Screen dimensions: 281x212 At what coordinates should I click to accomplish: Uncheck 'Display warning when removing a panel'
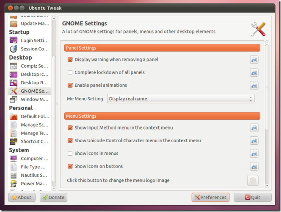point(70,60)
